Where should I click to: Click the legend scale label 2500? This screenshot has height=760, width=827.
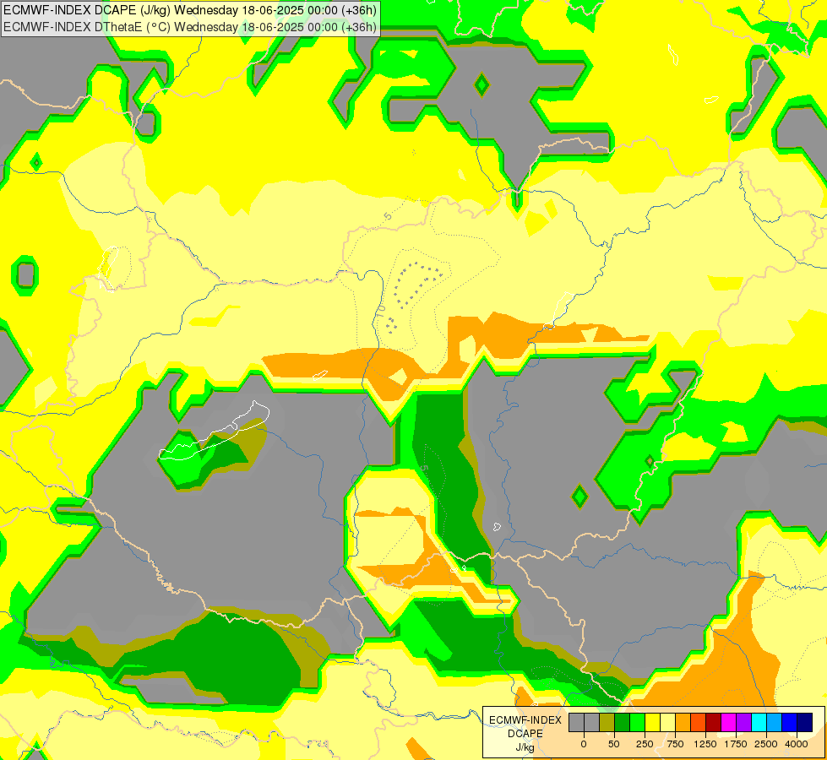pos(766,744)
